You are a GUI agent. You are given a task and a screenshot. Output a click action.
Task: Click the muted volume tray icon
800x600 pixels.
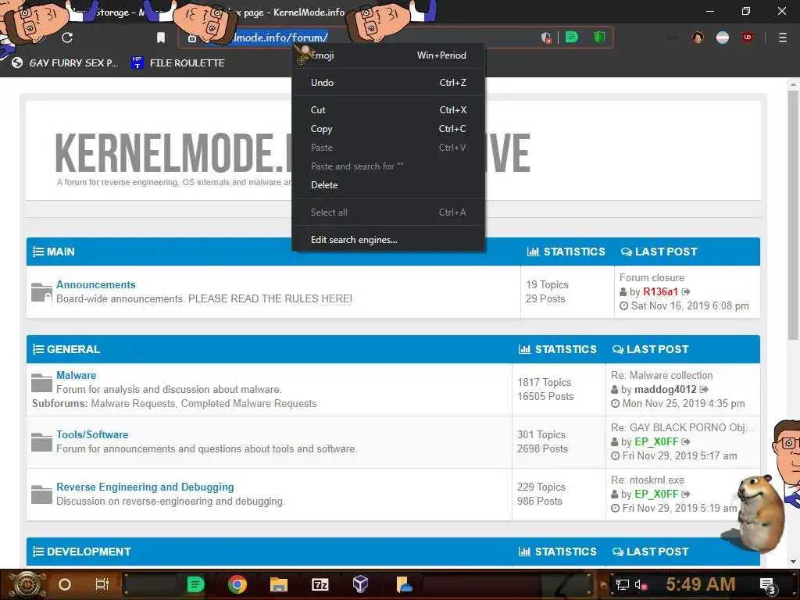click(x=641, y=584)
